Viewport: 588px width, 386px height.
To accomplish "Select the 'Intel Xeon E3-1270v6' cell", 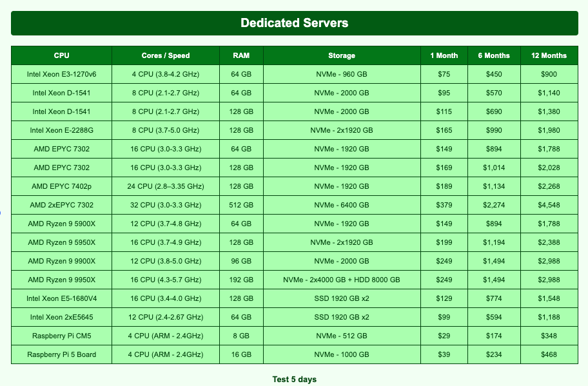I will (61, 74).
